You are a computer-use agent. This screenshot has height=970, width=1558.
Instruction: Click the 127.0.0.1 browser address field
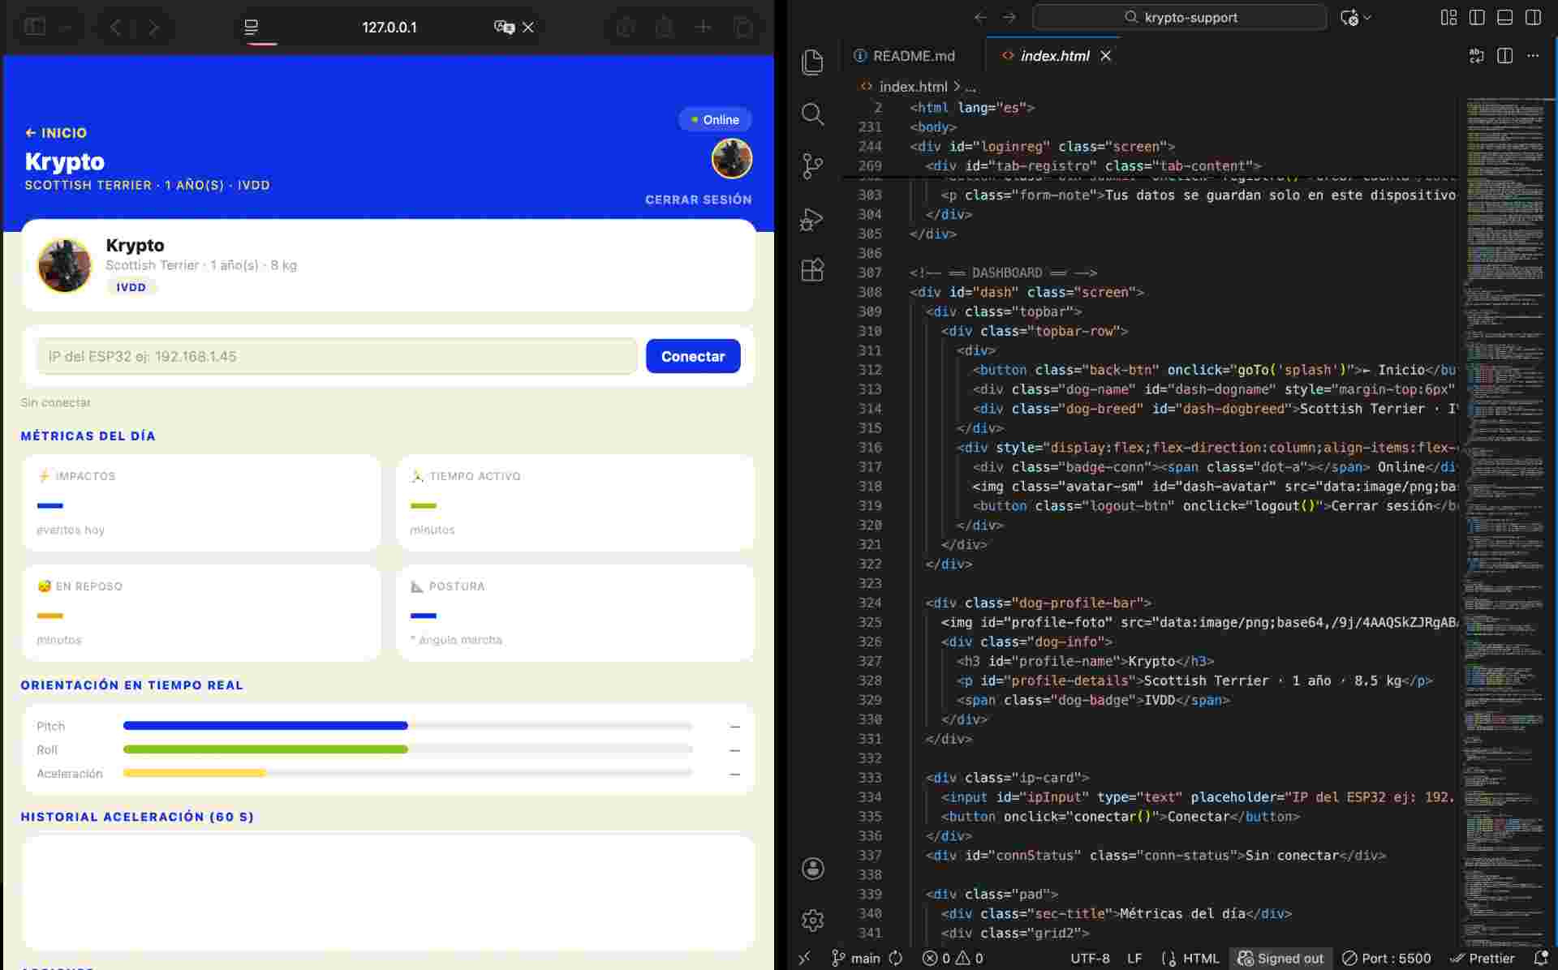point(389,28)
